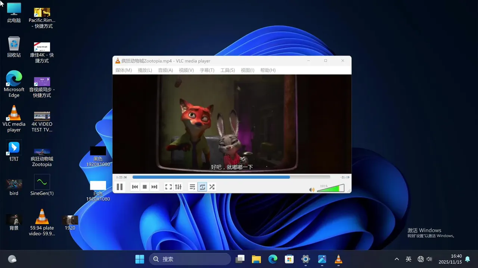Show the VLC playlist
The image size is (478, 268).
pyautogui.click(x=192, y=187)
